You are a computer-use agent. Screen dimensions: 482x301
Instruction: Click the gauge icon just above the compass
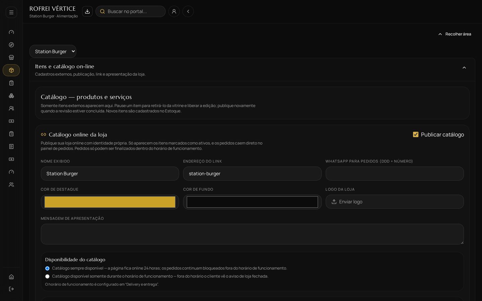point(11,32)
